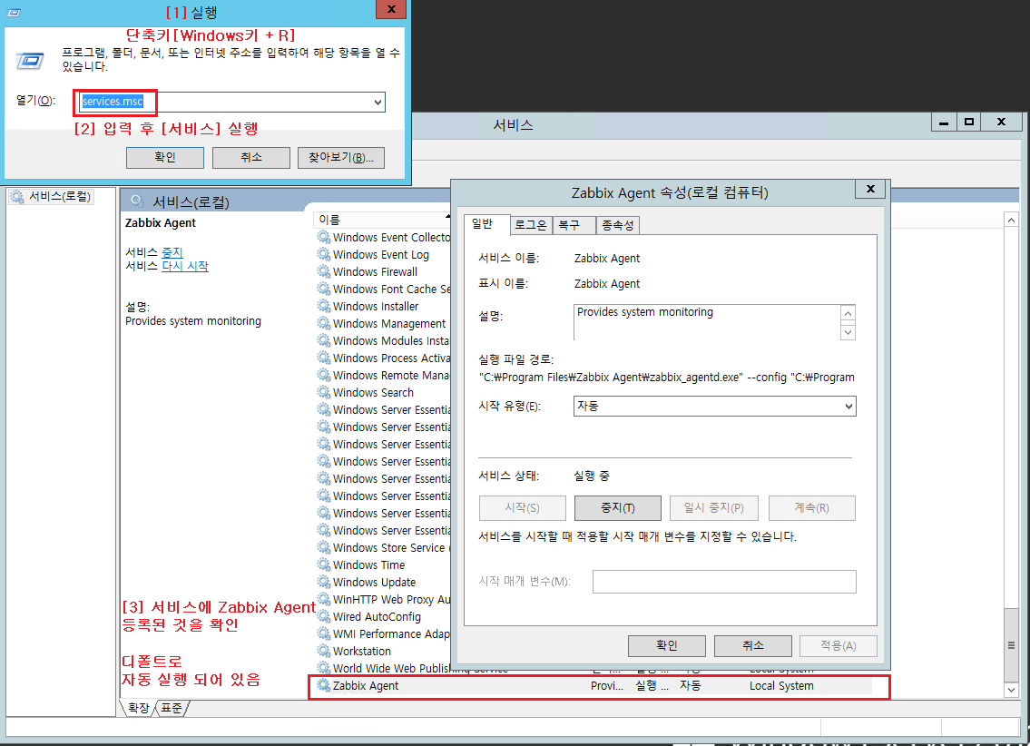Click search-gear icon in 서비스(로컬) header
The width and height of the screenshot is (1030, 746).
137,201
